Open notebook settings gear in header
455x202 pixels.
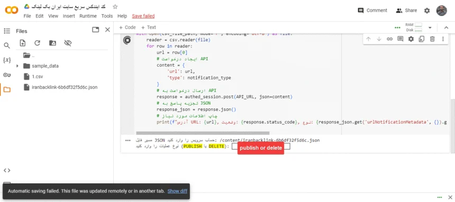(427, 11)
